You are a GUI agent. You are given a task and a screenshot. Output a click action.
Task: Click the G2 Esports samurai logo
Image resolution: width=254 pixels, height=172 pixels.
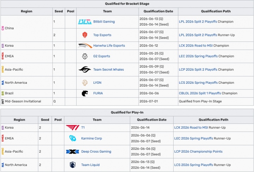point(85,56)
